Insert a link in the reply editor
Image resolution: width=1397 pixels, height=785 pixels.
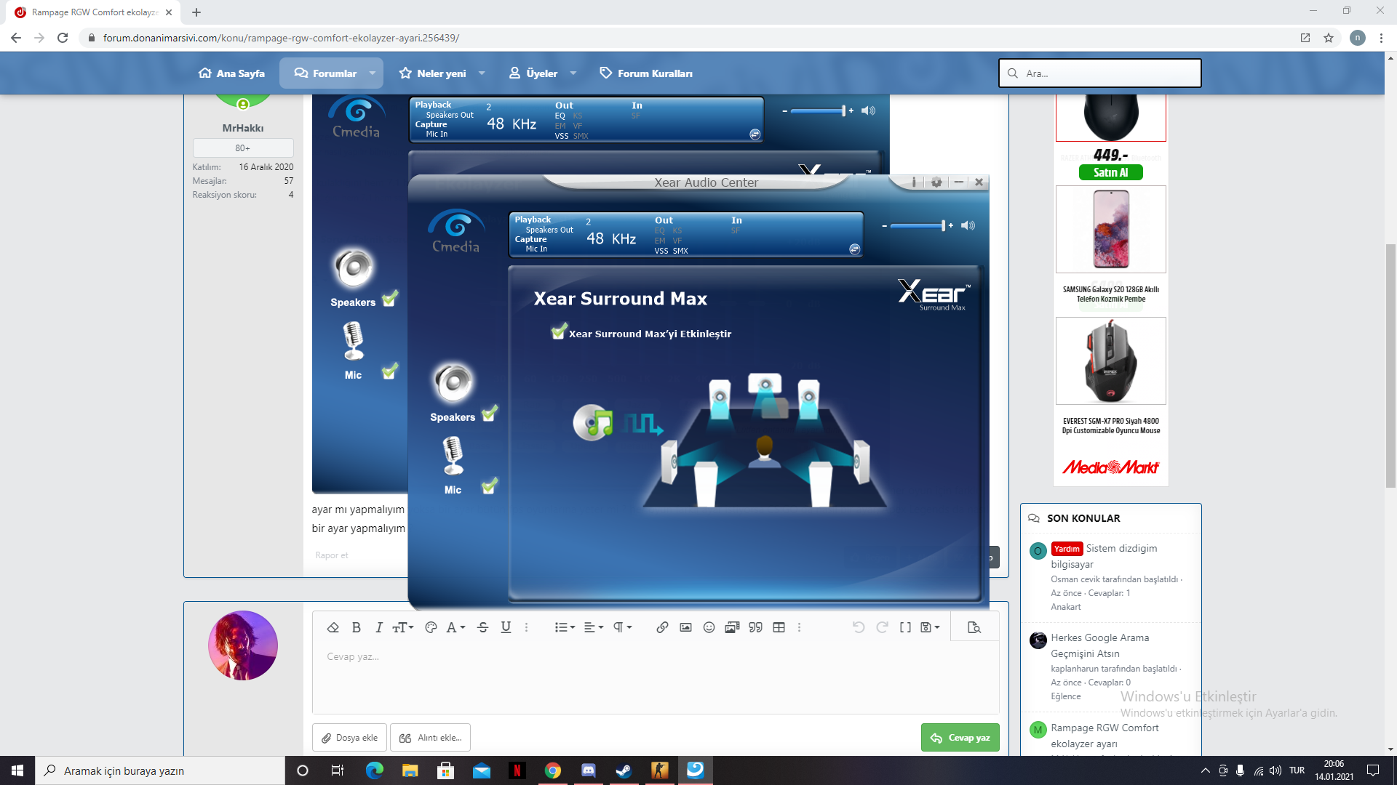click(x=662, y=627)
